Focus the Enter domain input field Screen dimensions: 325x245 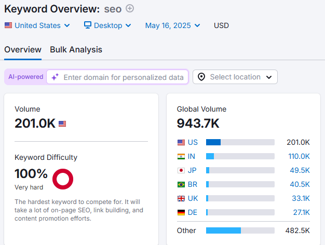pyautogui.click(x=123, y=77)
